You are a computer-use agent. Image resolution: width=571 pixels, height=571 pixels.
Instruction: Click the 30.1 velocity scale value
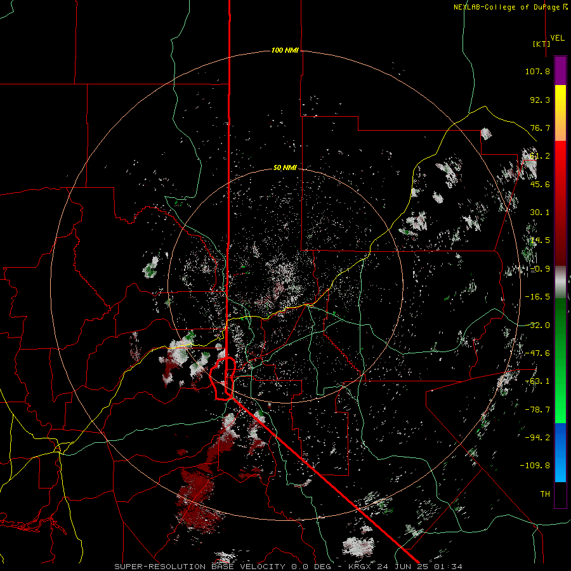[540, 213]
